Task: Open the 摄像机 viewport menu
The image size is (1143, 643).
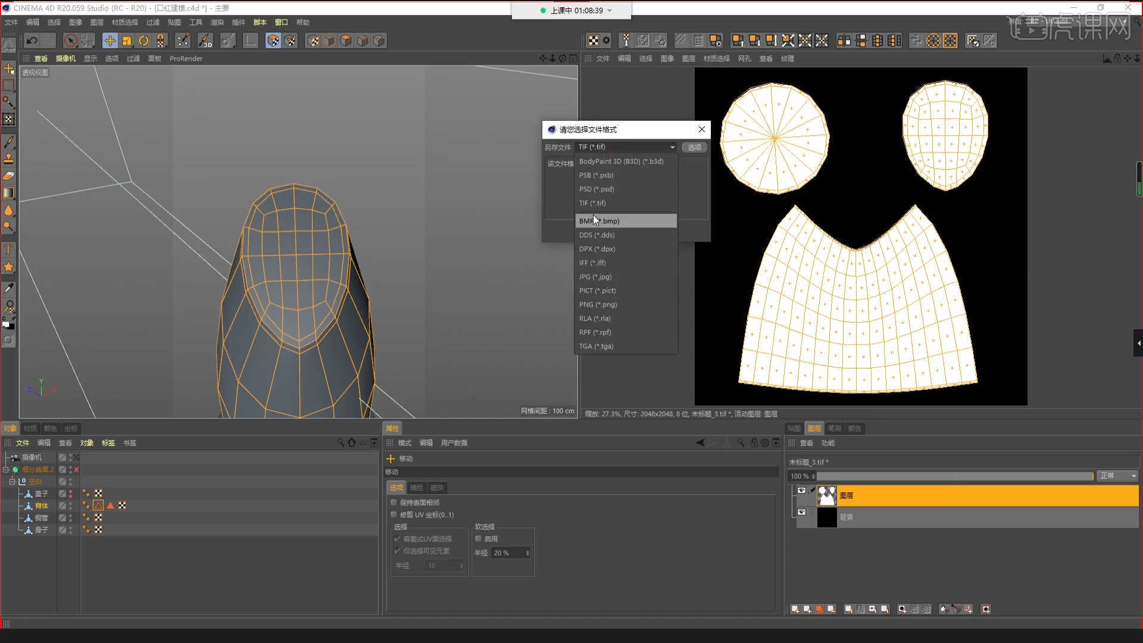Action: (65, 58)
